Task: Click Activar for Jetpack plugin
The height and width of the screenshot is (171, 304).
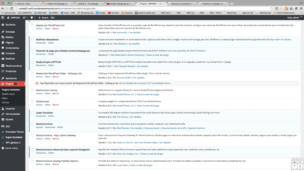Action: click(x=39, y=29)
